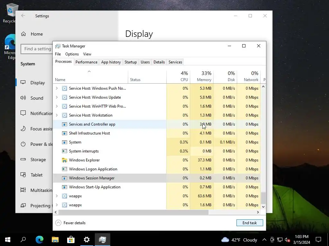Screen dimensions: 329x246
Task: Expand Service Host: Windows Update row
Action: click(57, 97)
